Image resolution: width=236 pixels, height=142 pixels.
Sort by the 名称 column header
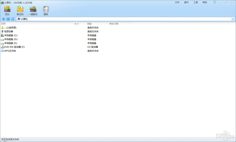coord(3,24)
